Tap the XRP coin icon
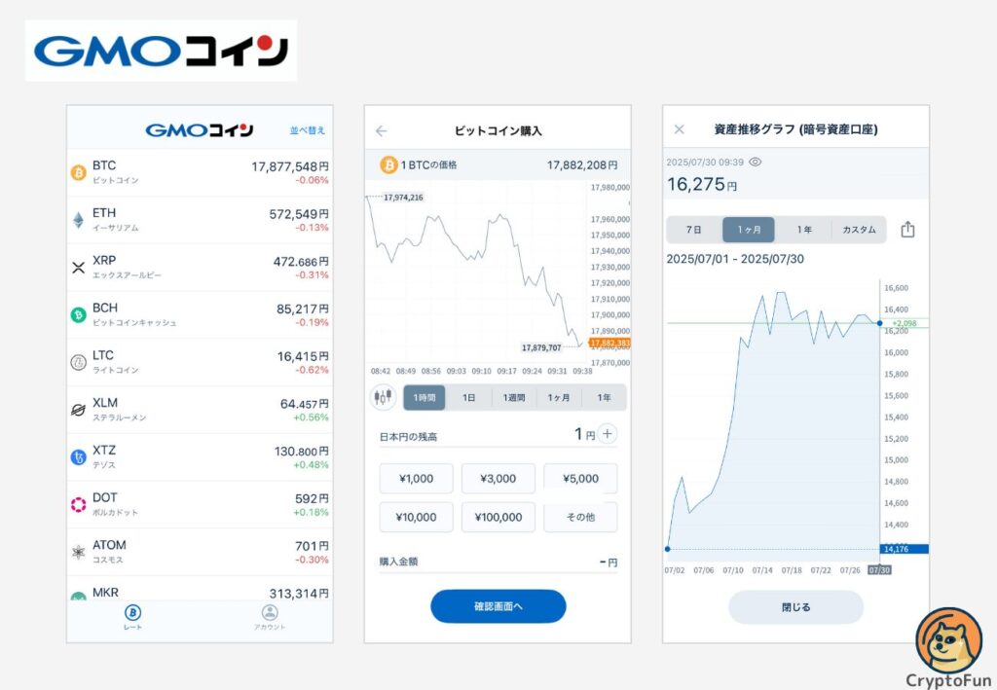This screenshot has height=690, width=997. pos(79,268)
